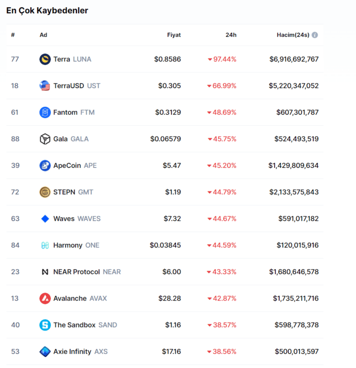Click the Avalanche AVAX red icon
The height and width of the screenshot is (368, 356).
[x=45, y=298]
